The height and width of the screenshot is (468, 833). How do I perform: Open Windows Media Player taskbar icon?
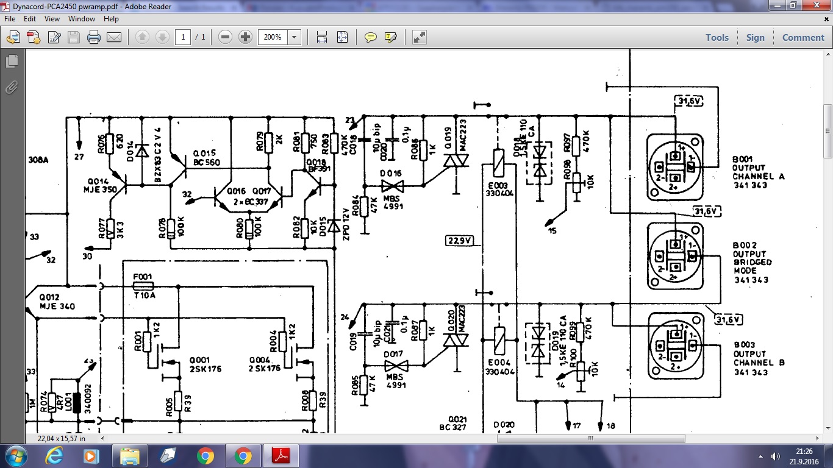(x=90, y=455)
